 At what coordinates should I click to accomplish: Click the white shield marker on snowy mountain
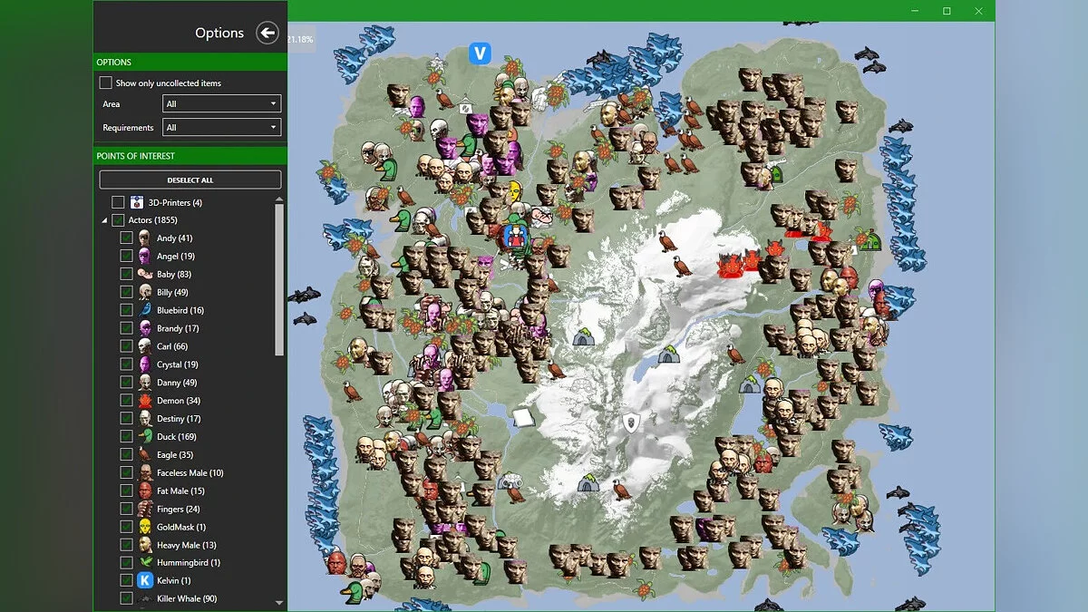click(x=631, y=422)
